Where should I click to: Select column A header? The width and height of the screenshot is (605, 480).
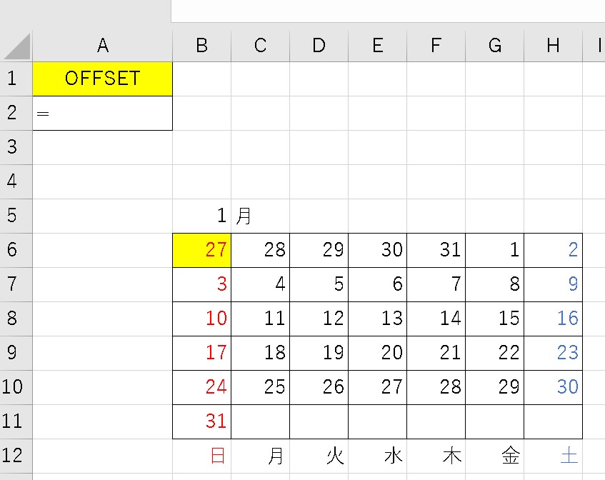tap(102, 46)
